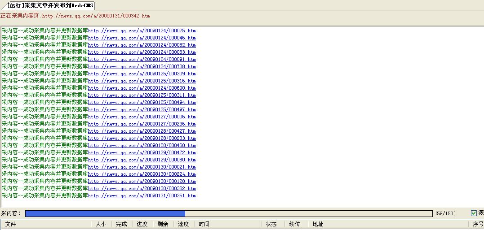Open link ending 20090130/000362.htm
This screenshot has height=230, width=484.
point(142,188)
